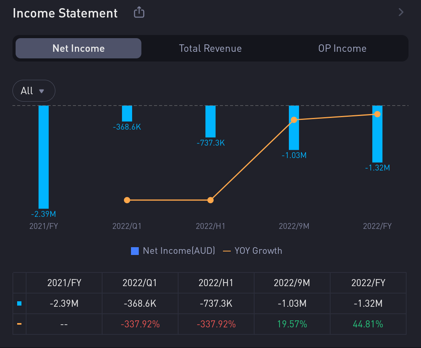Screen dimensions: 421x348
Task: Click the 2022/H1 YOY growth point
Action: click(x=210, y=200)
